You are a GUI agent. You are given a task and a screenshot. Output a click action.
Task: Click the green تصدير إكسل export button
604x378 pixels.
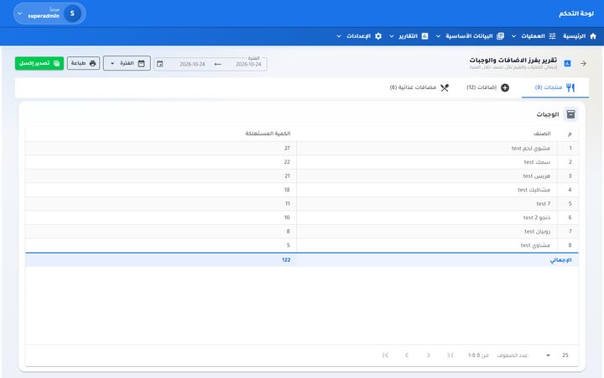pyautogui.click(x=39, y=63)
